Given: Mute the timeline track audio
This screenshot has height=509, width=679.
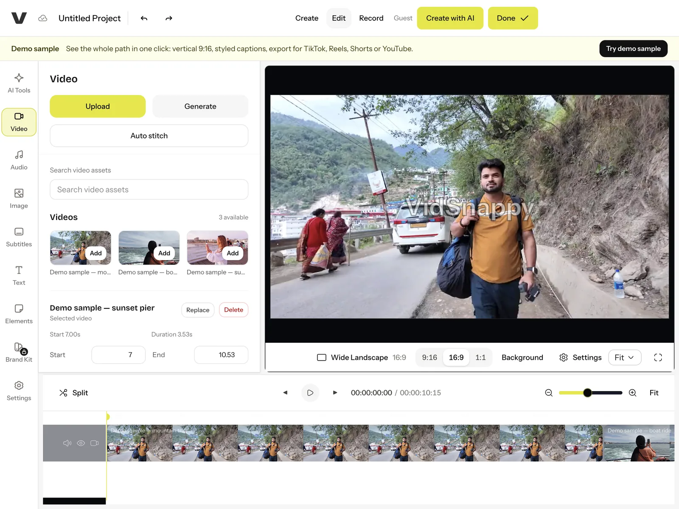Looking at the screenshot, I should click(67, 443).
